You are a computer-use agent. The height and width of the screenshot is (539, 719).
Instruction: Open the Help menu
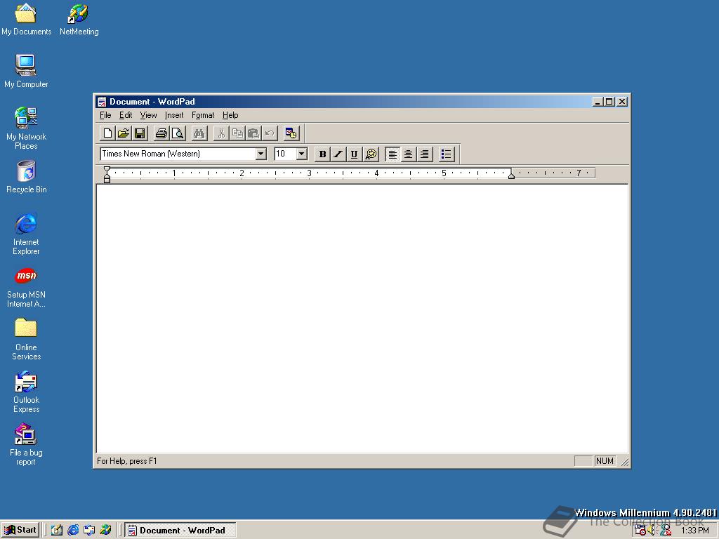(x=230, y=115)
